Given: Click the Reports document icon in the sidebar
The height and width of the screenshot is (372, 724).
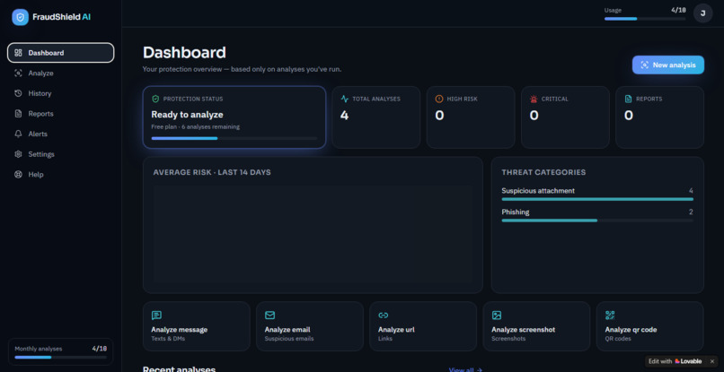Looking at the screenshot, I should (x=19, y=114).
